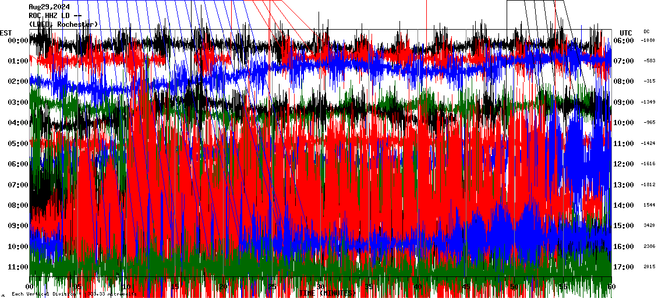Image resolution: width=658 pixels, height=302 pixels.
Task: Click the 14:00 UTC time label
Action: tap(624, 205)
